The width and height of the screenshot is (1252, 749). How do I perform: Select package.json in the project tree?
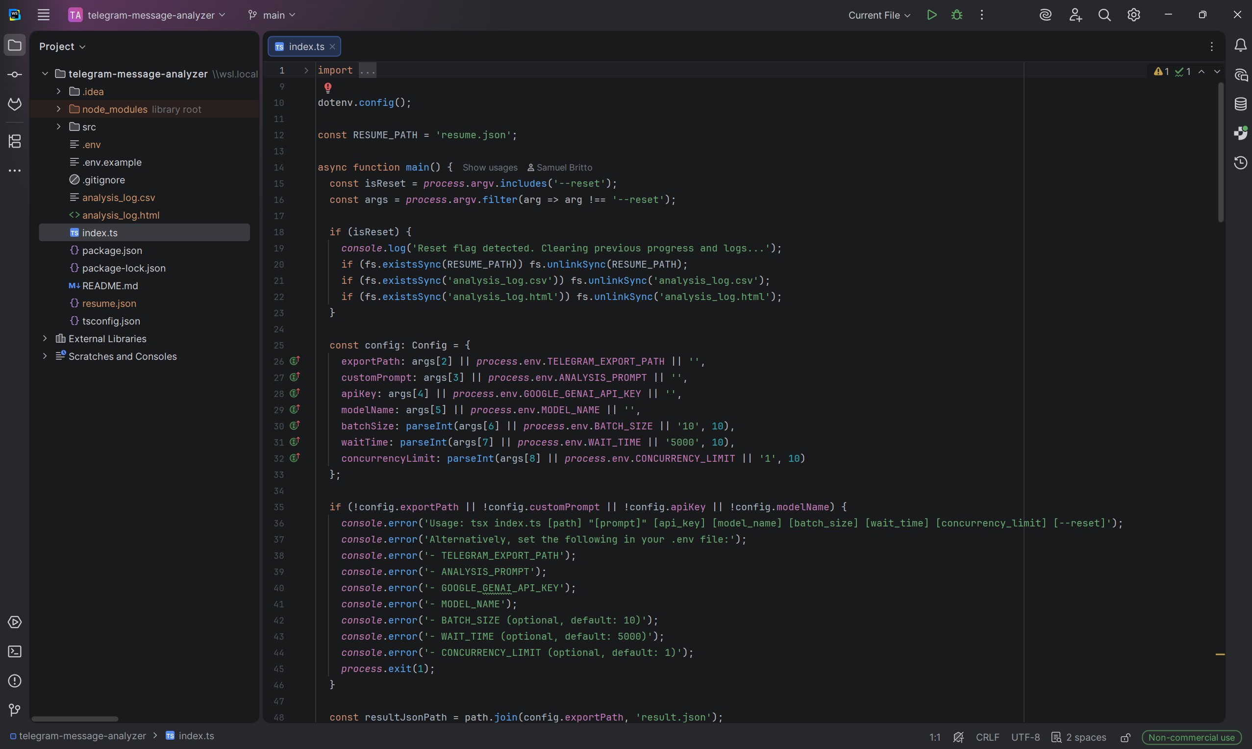click(112, 250)
